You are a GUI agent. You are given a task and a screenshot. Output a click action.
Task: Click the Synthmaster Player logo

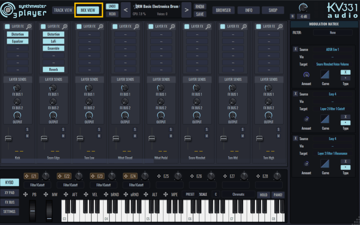[24, 10]
